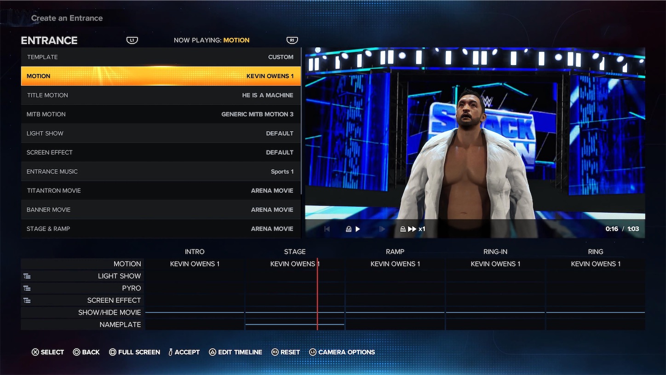The image size is (666, 375).
Task: Select Kevin Owens 1 motion under Ring
Action: point(596,264)
